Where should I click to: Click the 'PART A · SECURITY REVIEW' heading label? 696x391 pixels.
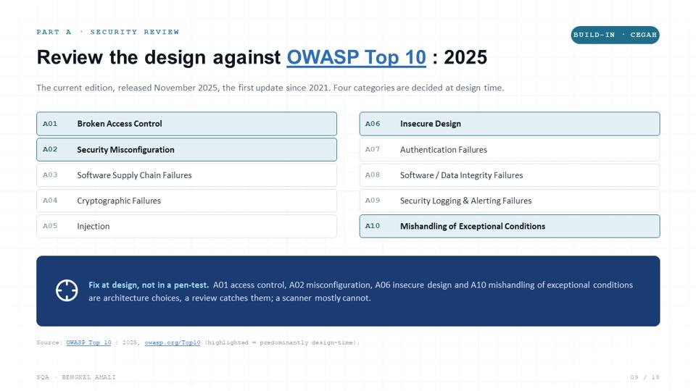[x=108, y=32]
